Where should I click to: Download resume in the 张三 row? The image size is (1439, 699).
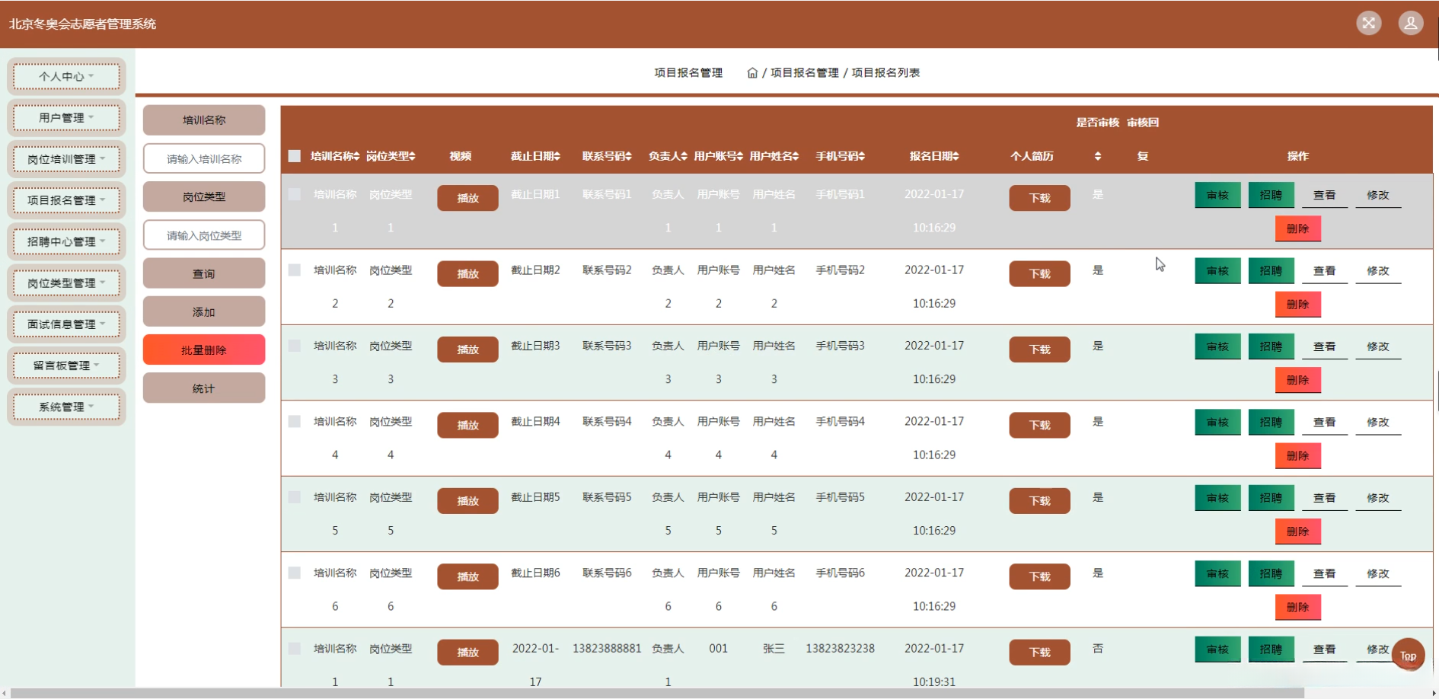click(x=1039, y=652)
